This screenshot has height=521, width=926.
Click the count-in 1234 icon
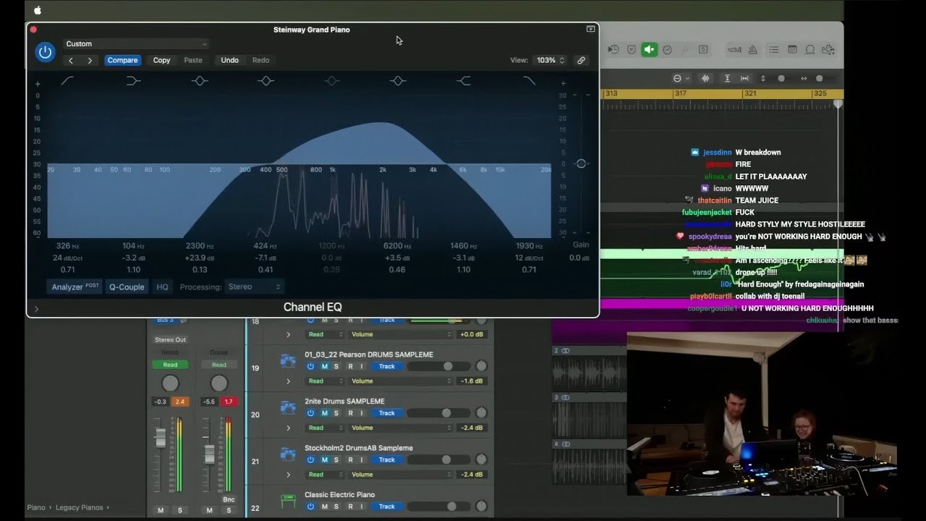(734, 49)
